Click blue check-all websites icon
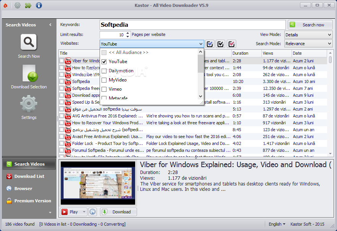This screenshot has width=337, height=231. click(x=210, y=44)
